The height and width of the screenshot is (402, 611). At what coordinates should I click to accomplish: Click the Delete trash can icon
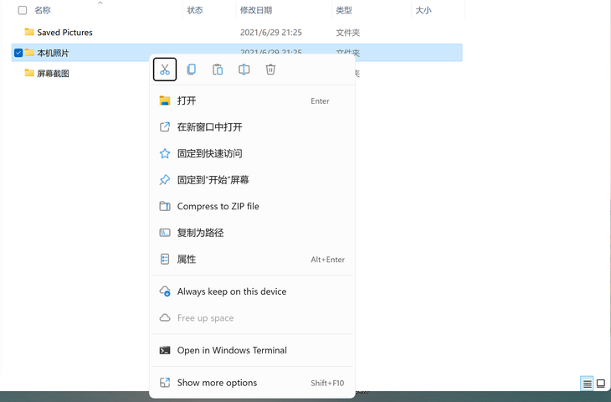(x=270, y=70)
